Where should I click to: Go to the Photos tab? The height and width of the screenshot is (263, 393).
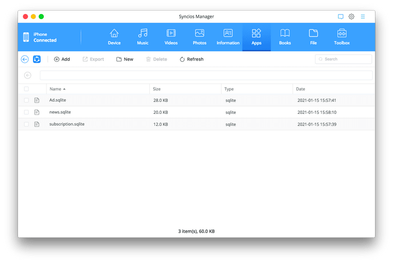(199, 37)
